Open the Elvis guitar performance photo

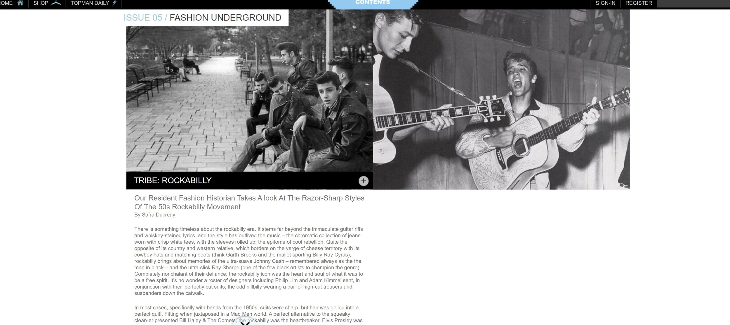point(501,99)
